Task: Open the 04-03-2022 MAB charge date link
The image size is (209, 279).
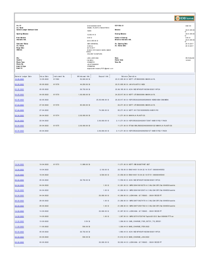Action: tap(19, 237)
